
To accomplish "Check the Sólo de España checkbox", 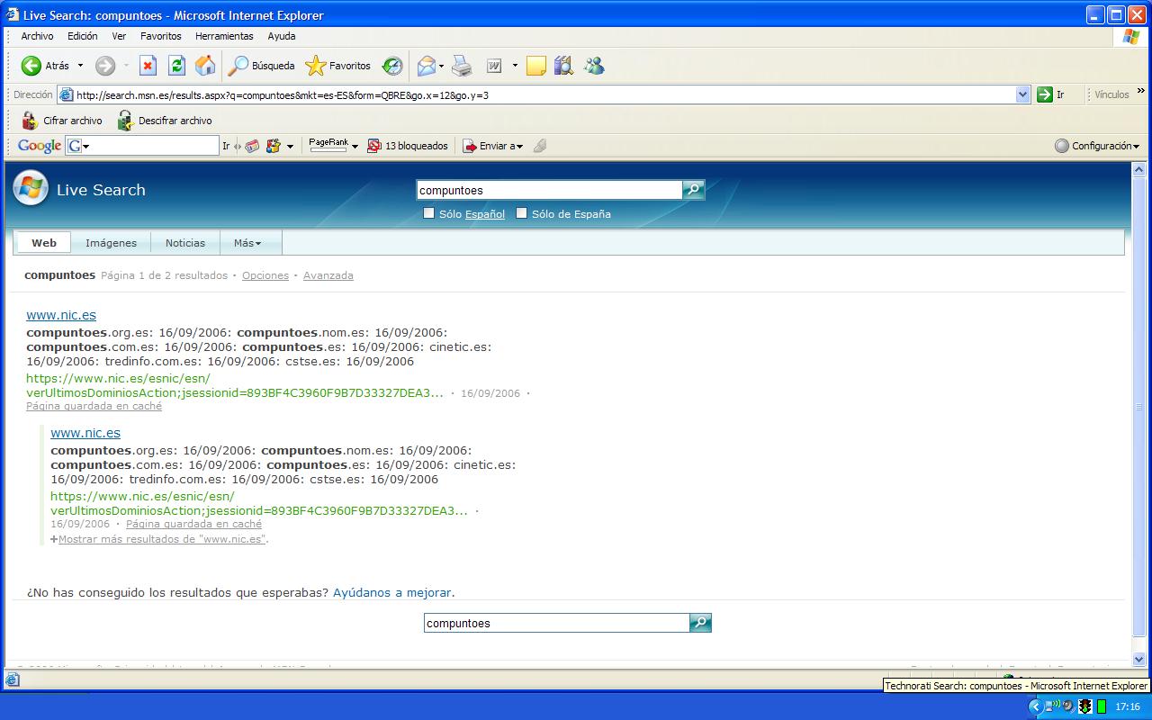I will click(x=522, y=213).
